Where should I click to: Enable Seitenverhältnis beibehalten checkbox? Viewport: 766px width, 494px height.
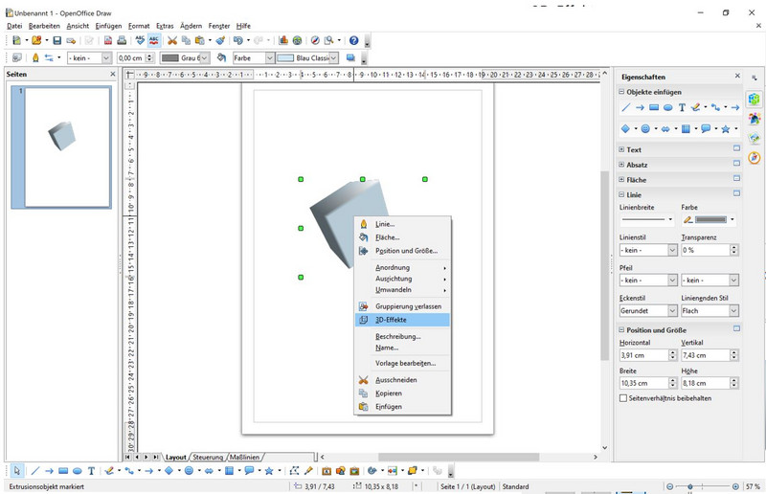tap(624, 397)
